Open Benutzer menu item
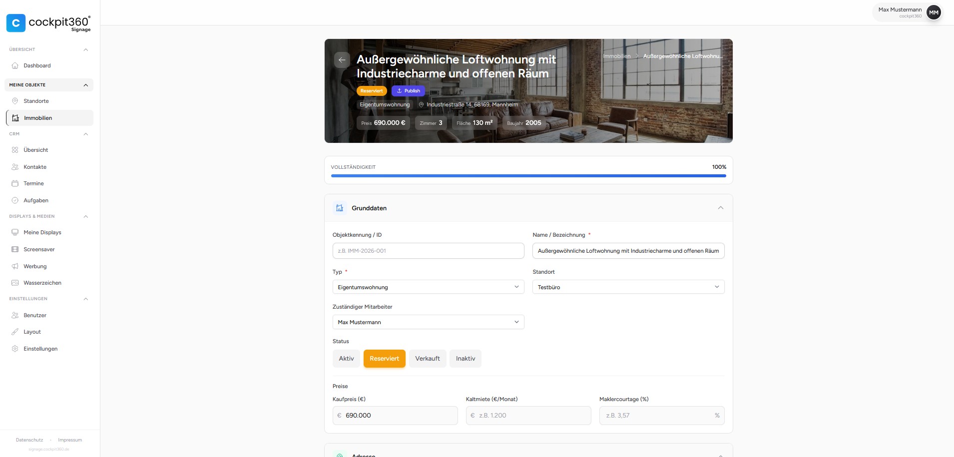 [x=49, y=315]
